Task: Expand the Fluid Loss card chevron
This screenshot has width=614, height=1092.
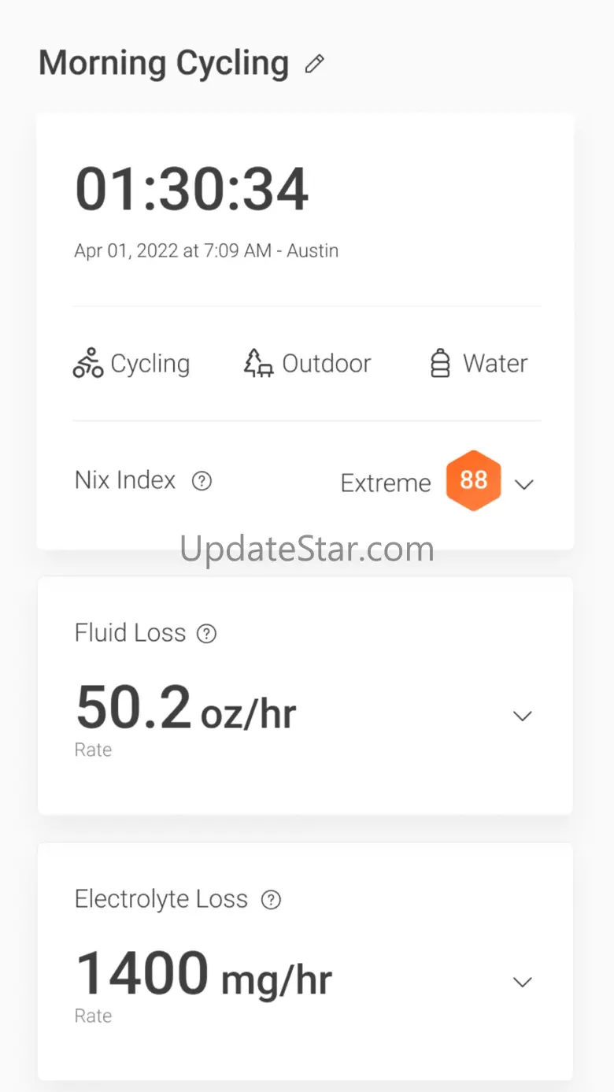Action: (523, 716)
